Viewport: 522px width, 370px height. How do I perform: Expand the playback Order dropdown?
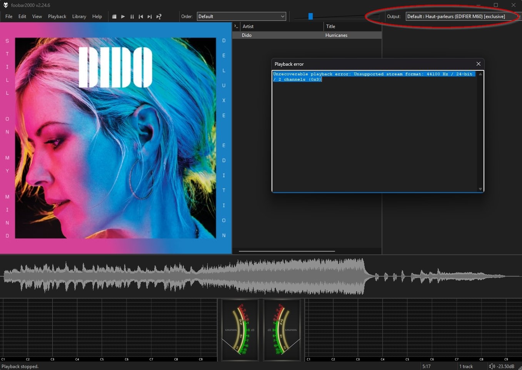(242, 17)
